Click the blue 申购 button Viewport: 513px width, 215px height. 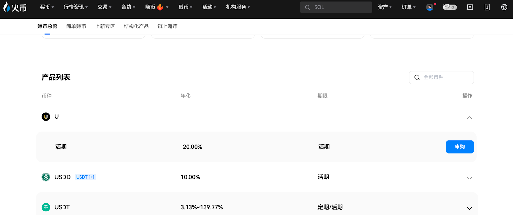pyautogui.click(x=459, y=147)
